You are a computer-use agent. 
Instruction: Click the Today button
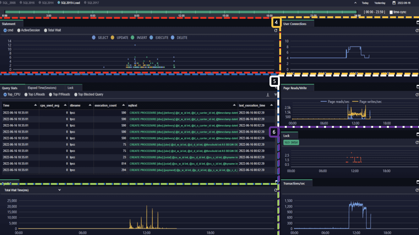365,3
